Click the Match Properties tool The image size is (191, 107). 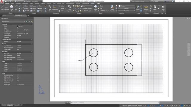click(x=112, y=8)
